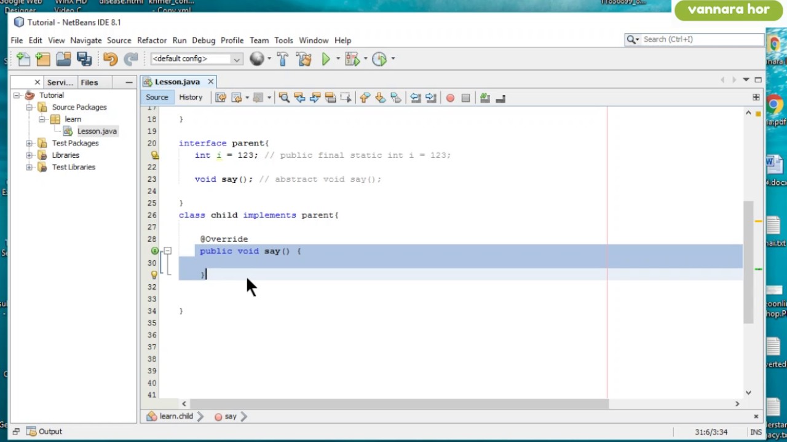Click Previous Bookmark arrow icon
The image size is (787, 442).
coord(365,98)
